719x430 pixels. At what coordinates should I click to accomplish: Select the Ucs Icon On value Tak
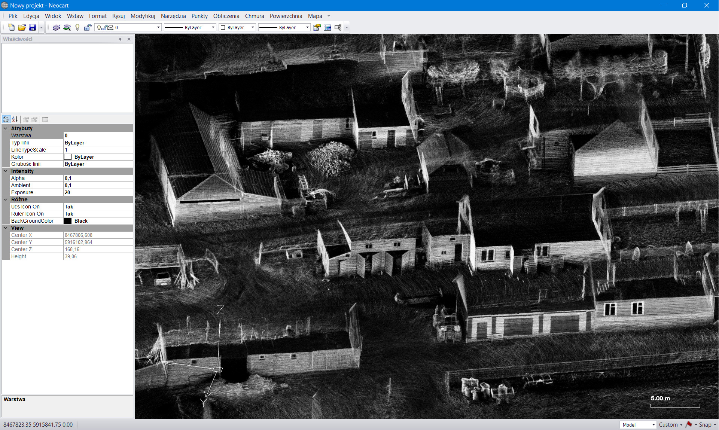point(98,207)
